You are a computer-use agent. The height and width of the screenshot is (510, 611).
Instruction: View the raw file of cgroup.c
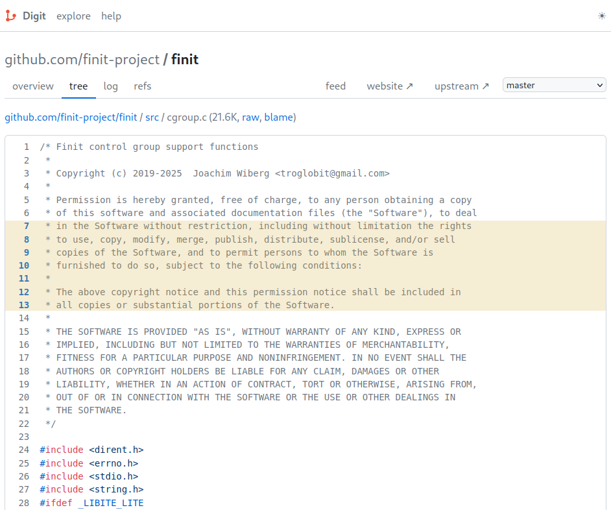point(250,117)
